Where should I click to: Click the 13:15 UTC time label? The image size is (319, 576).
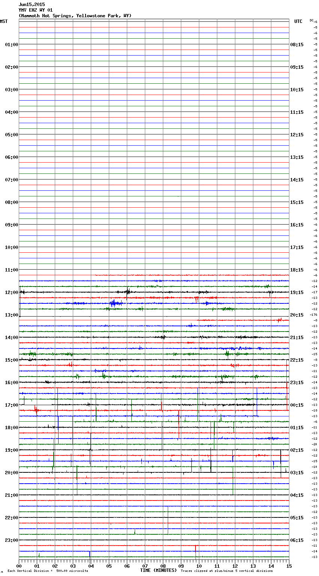[297, 157]
